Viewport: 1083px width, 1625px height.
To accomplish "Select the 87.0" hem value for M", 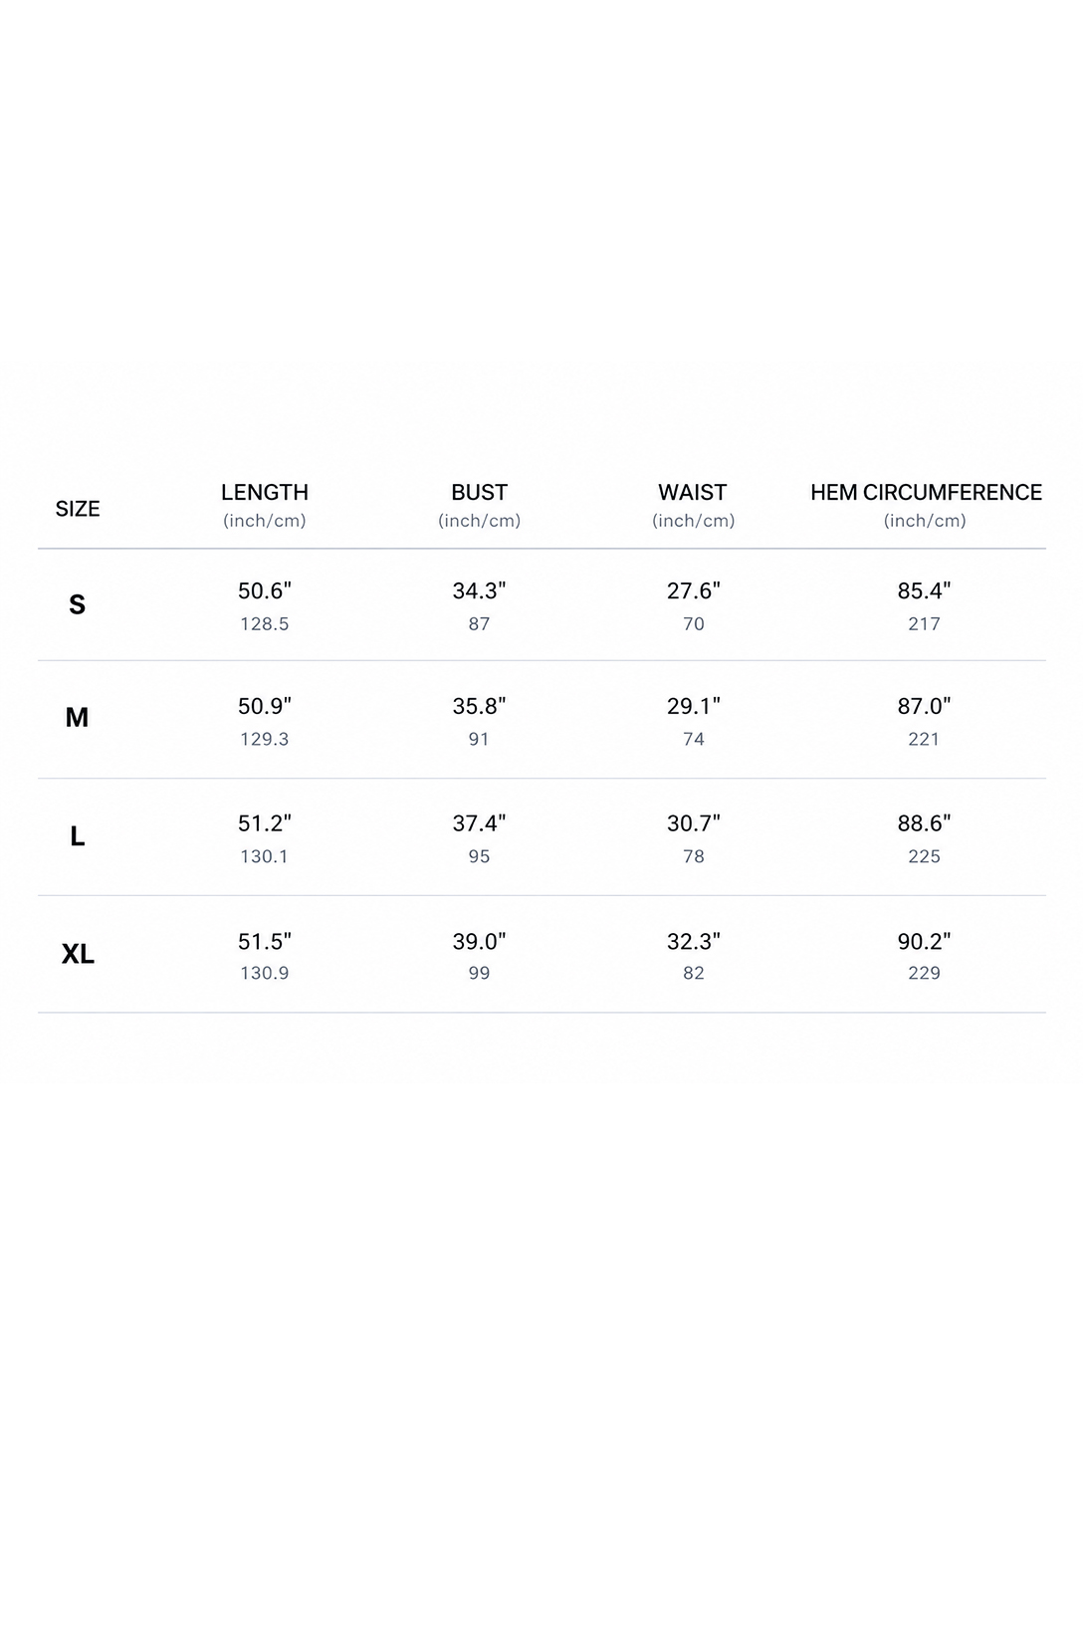I will (x=924, y=706).
